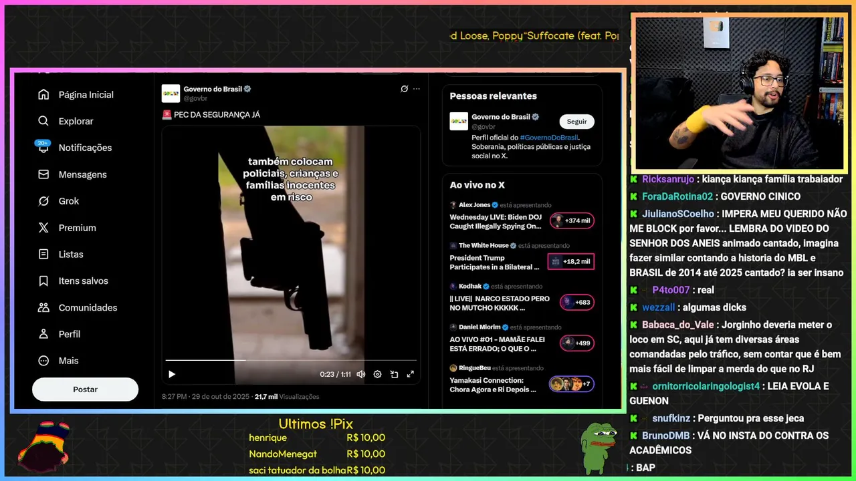Click +7 participants avatars badge
This screenshot has width=856, height=481.
pos(571,384)
